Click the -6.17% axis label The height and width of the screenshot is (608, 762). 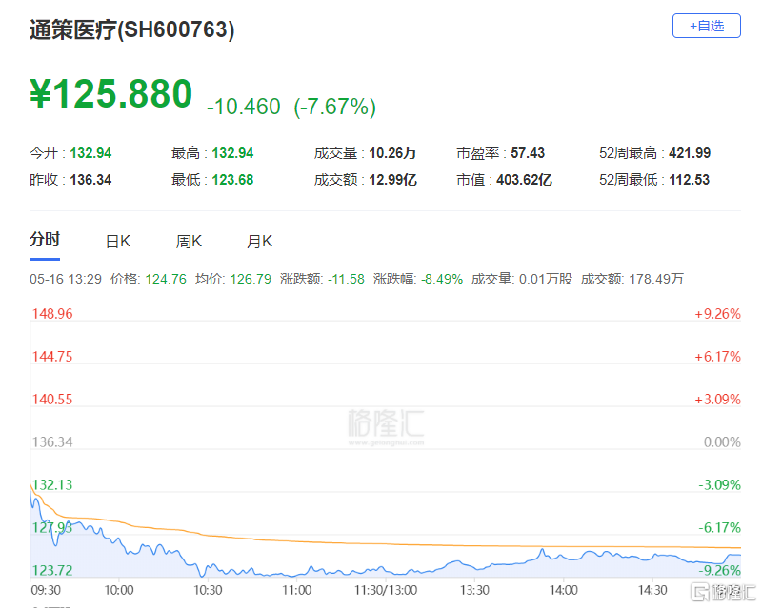tap(720, 527)
